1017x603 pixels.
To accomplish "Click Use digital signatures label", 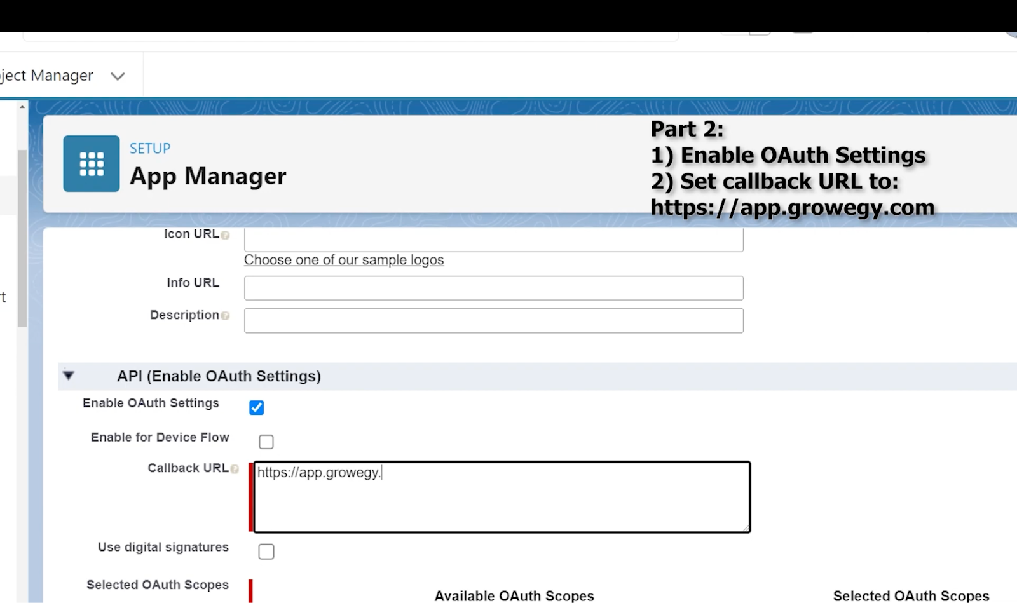I will (163, 547).
